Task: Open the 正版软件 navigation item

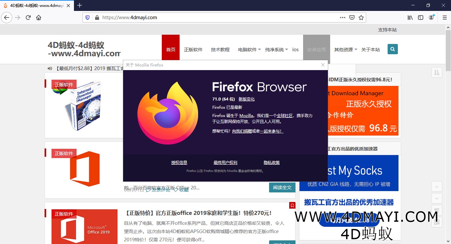Action: [193, 50]
